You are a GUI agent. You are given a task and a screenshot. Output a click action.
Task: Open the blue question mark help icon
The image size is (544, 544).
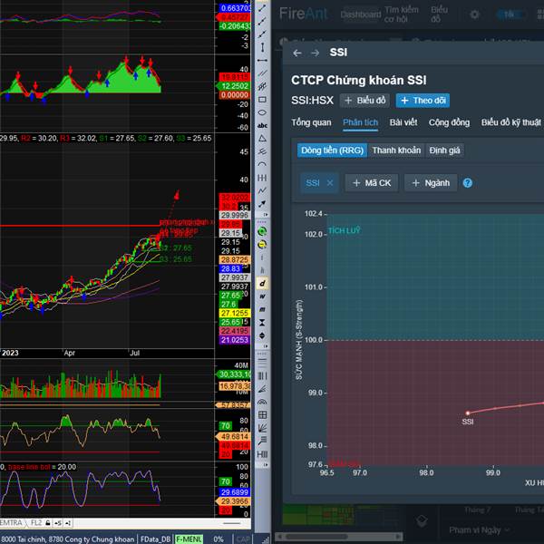(x=467, y=183)
